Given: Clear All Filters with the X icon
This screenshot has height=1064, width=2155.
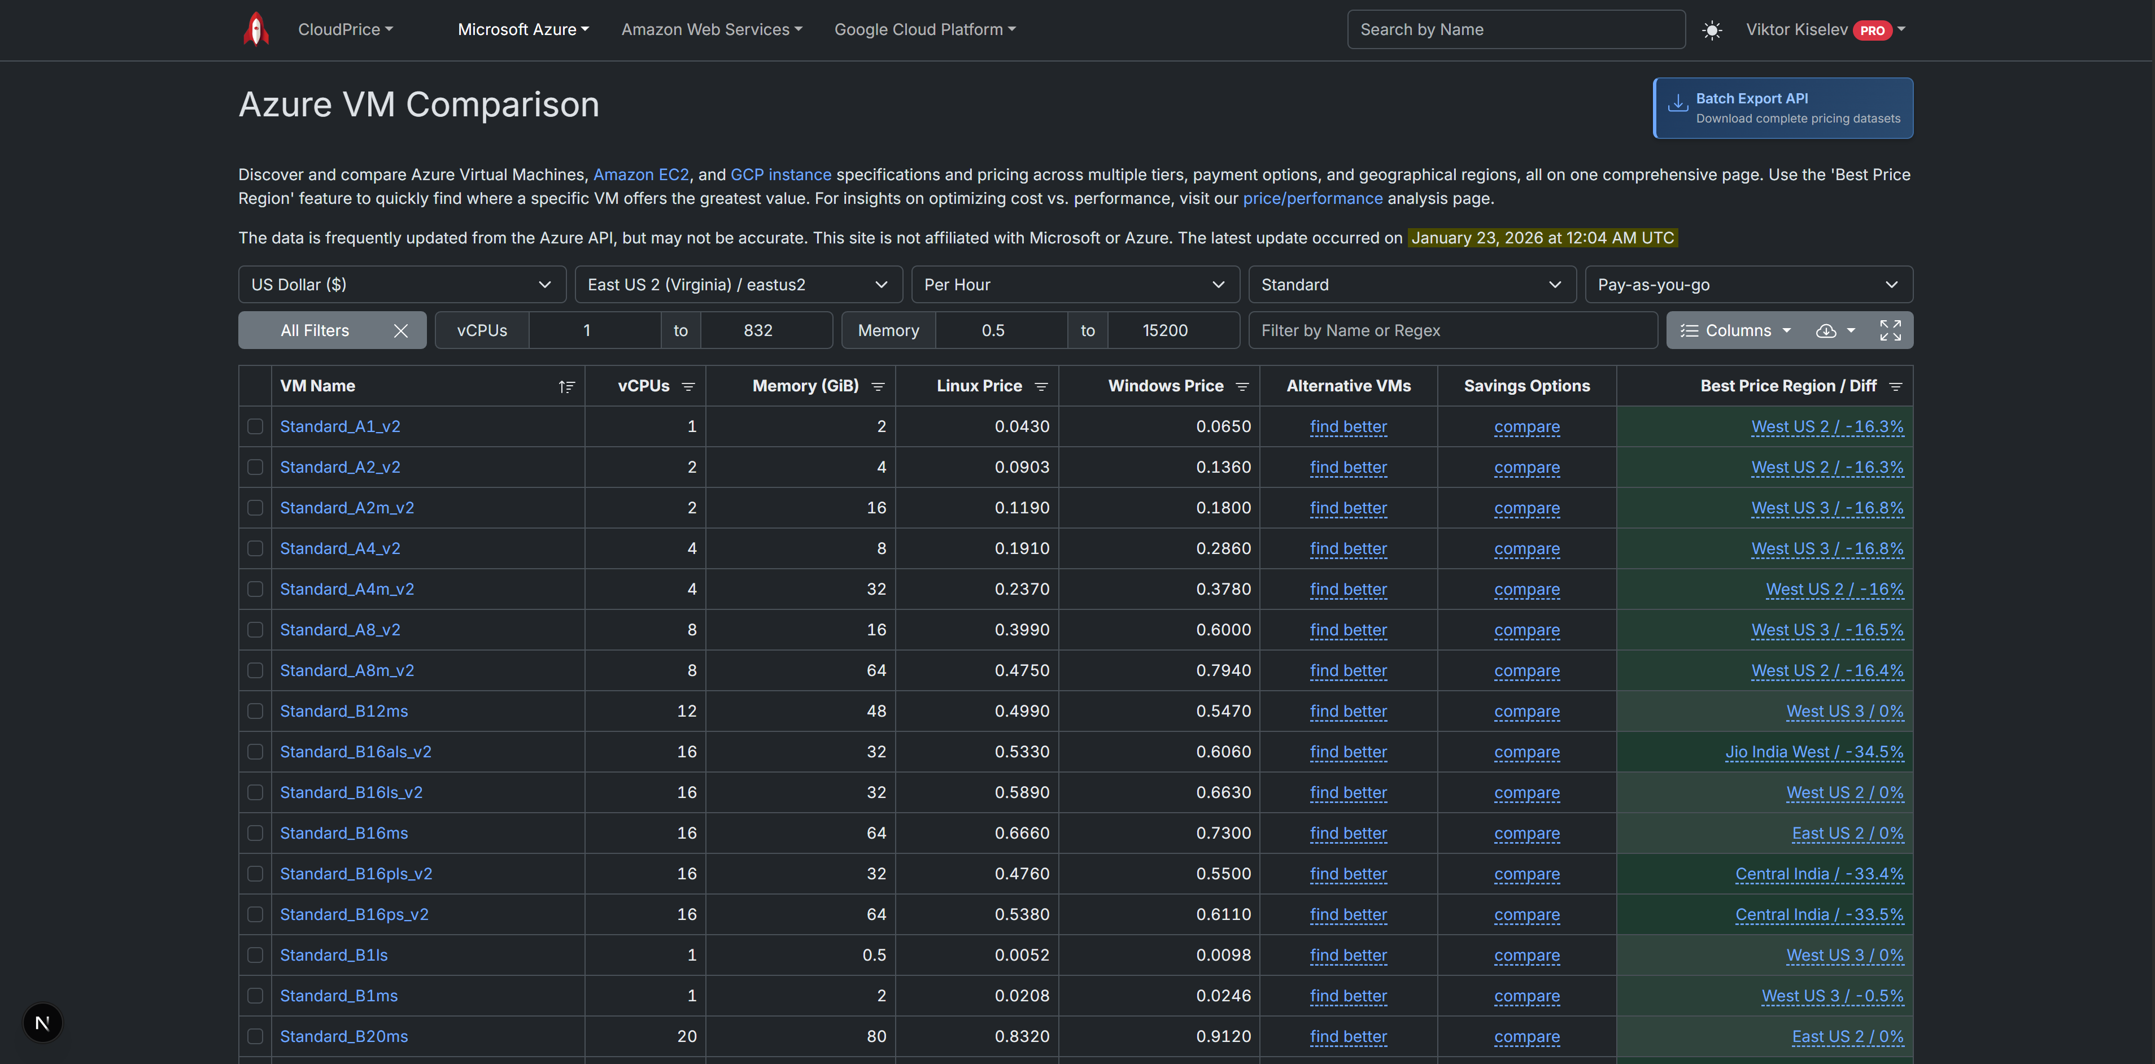Looking at the screenshot, I should (x=401, y=330).
